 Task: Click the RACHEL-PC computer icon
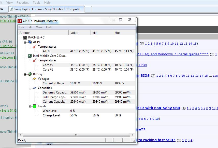pos(25,37)
